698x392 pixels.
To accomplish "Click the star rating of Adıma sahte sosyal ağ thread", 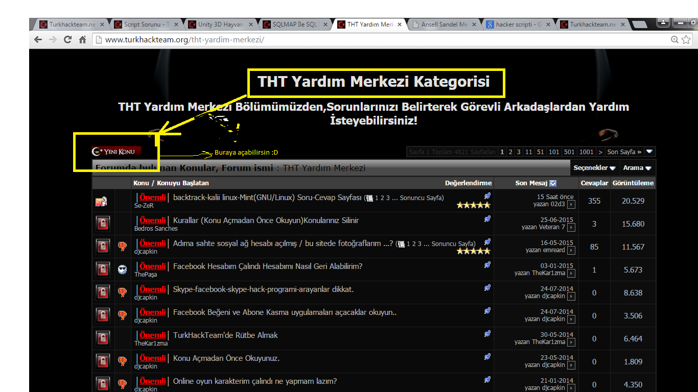I will (x=474, y=251).
